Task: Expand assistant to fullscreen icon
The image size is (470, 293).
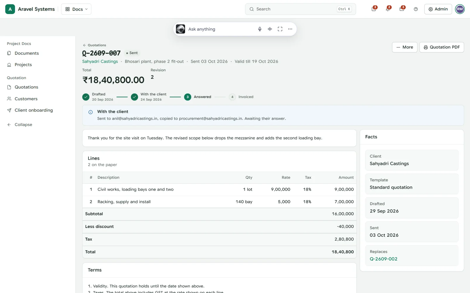Action: pos(280,29)
